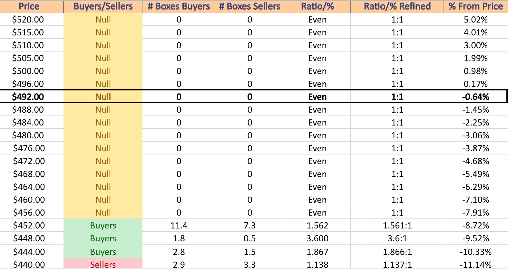The height and width of the screenshot is (269, 508).
Task: Click the 3.6:1 refined ratio
Action: tap(397, 238)
